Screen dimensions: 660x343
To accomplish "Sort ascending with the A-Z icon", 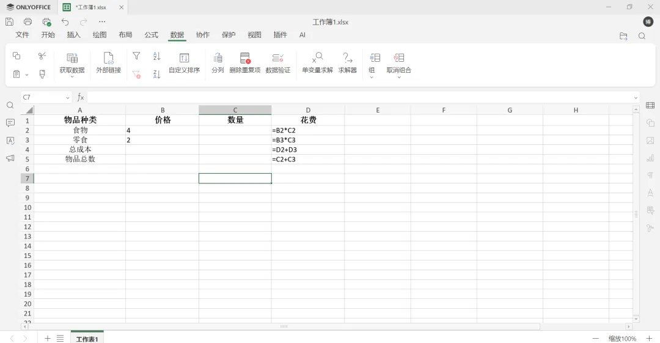I will click(156, 56).
